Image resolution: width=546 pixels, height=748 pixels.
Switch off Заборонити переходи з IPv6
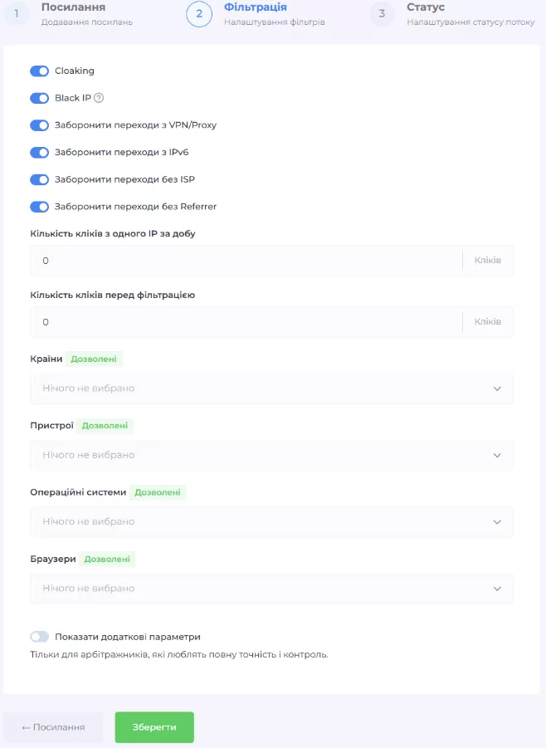pyautogui.click(x=40, y=153)
